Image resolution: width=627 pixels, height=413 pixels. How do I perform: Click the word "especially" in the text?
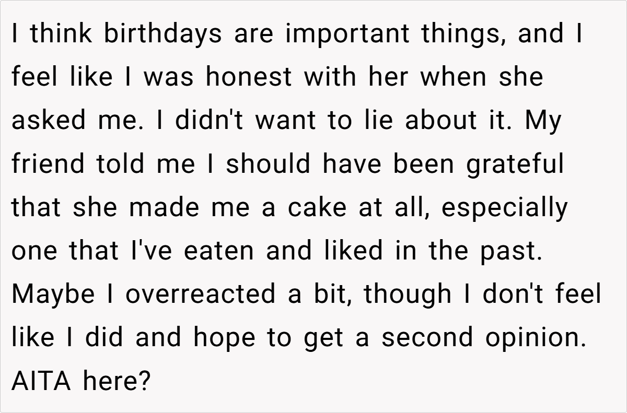(504, 207)
